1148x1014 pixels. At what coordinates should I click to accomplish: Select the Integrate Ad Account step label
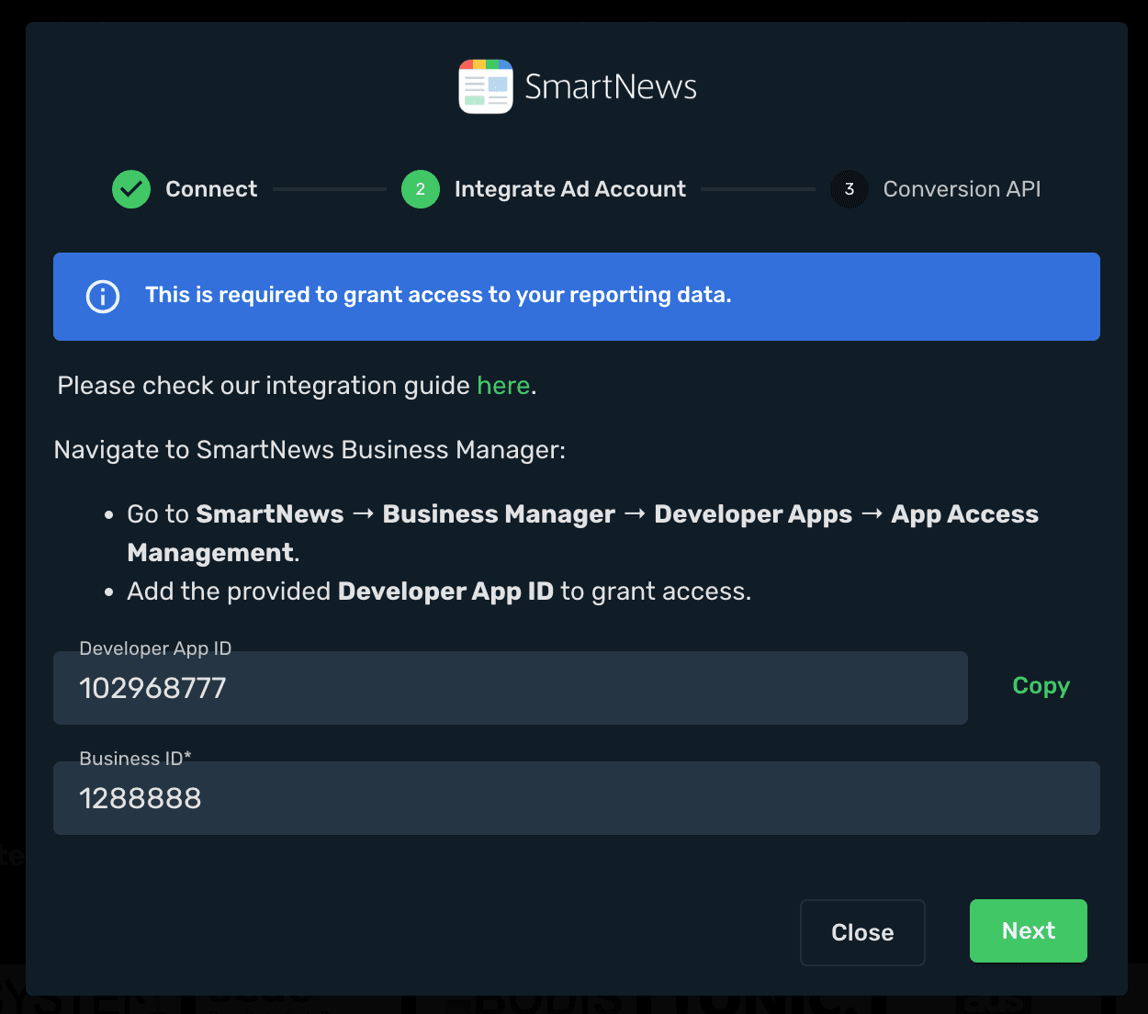(x=570, y=189)
